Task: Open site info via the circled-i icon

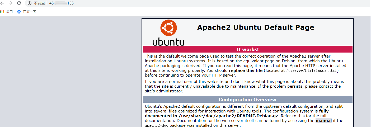Action: coord(30,3)
